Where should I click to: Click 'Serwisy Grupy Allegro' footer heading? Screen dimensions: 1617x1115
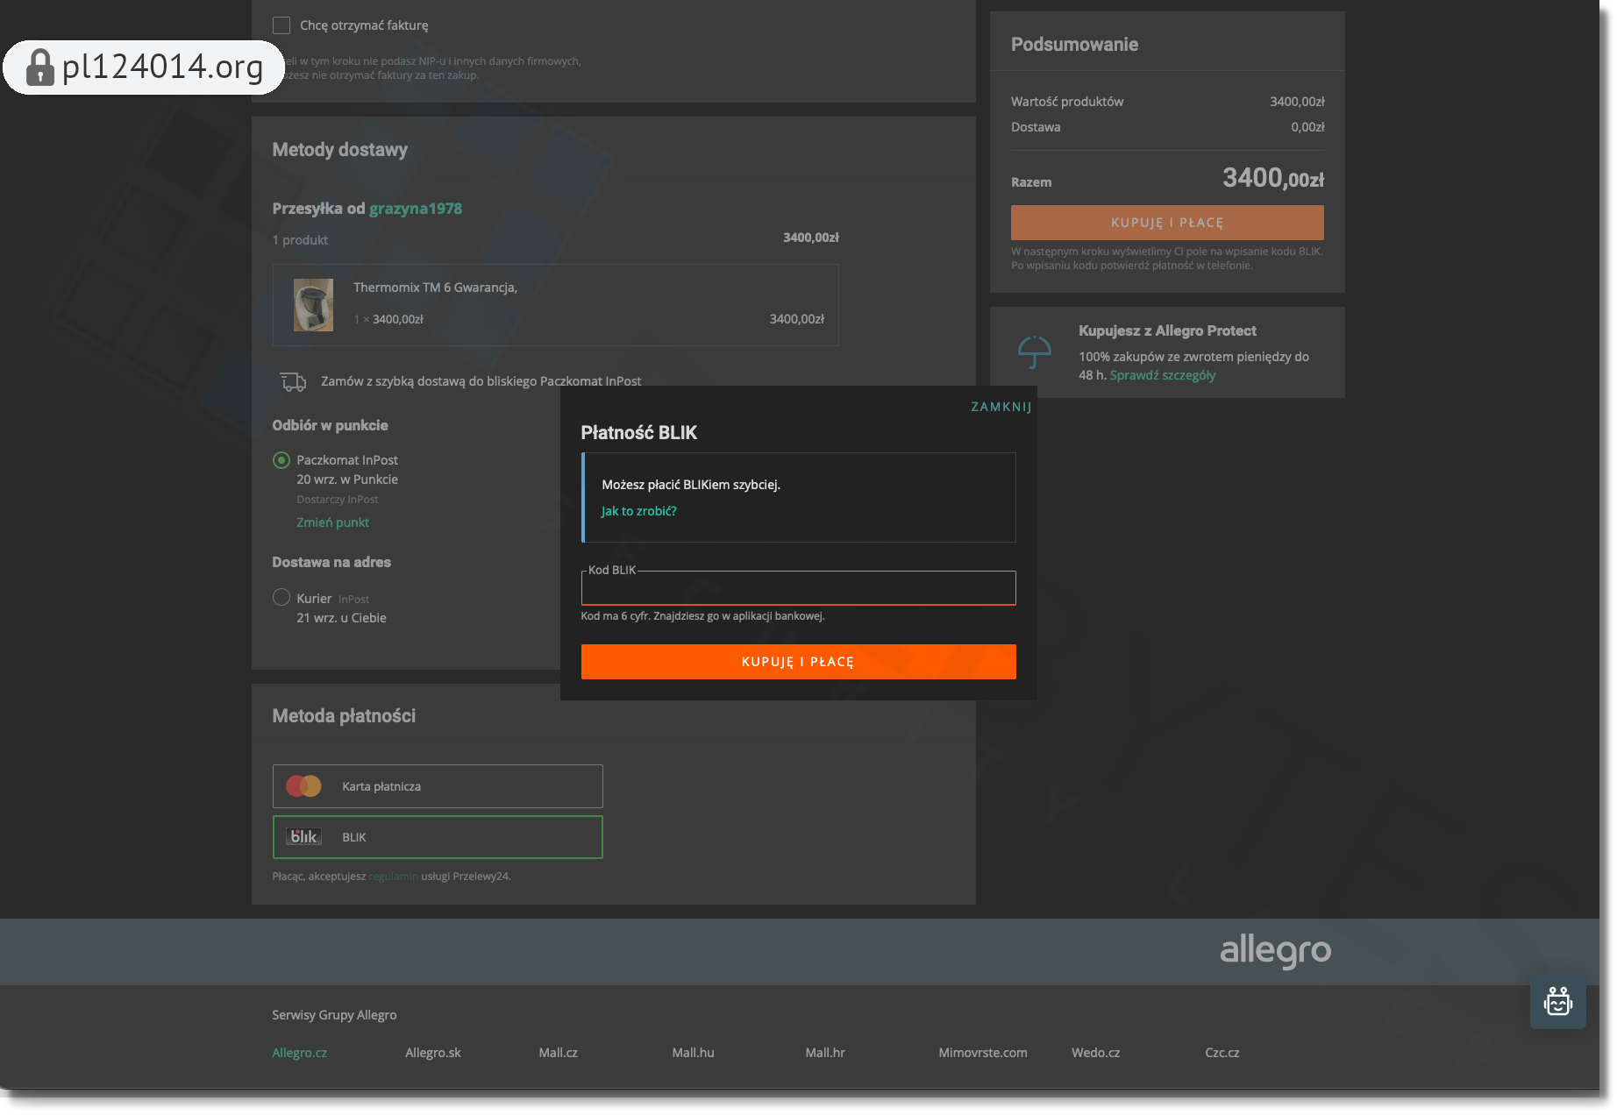point(334,1015)
